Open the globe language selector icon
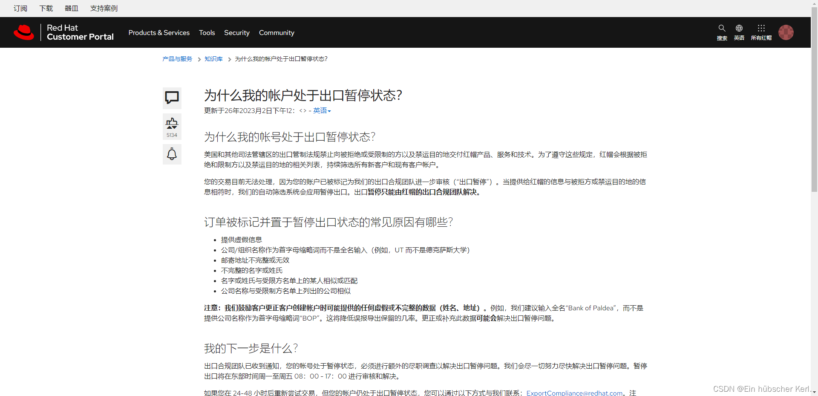The height and width of the screenshot is (396, 818). 739,28
